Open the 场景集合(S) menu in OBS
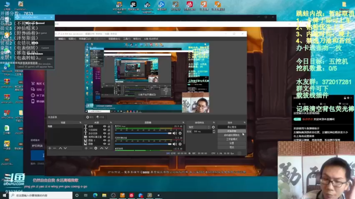The image size is (355, 199). click(114, 39)
